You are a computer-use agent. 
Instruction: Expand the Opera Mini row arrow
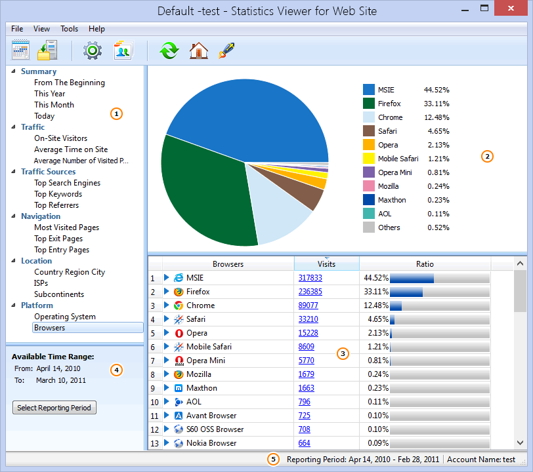[167, 360]
